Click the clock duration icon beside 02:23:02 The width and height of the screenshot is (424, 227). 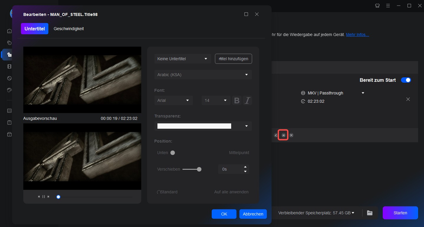[x=303, y=101]
